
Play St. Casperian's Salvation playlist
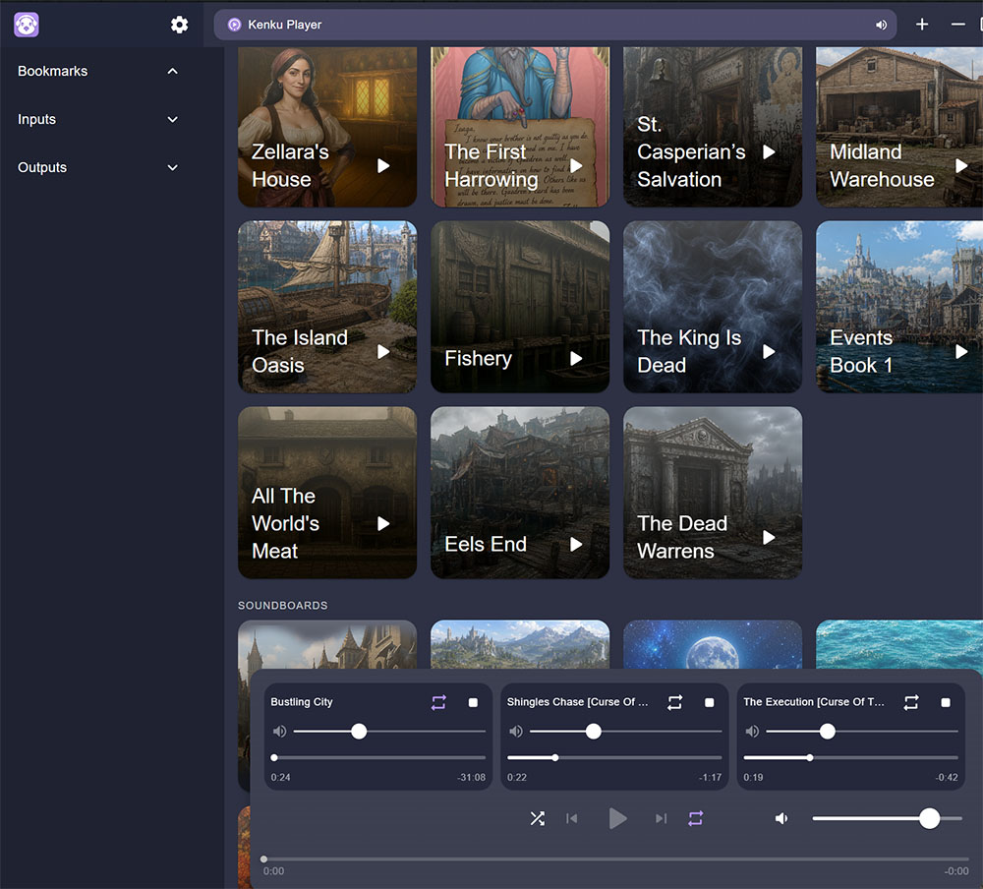pos(770,151)
